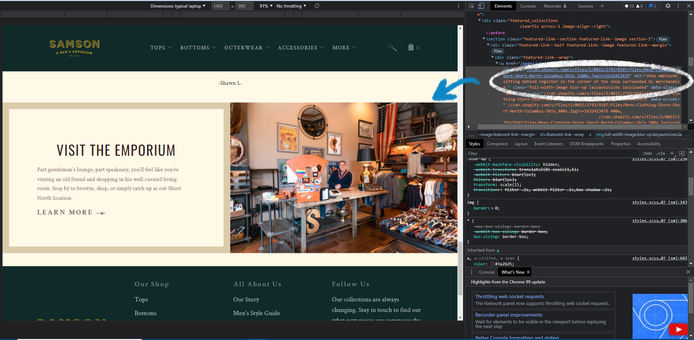Toggle the :hov element state panel
This screenshot has height=340, width=694.
(647, 153)
